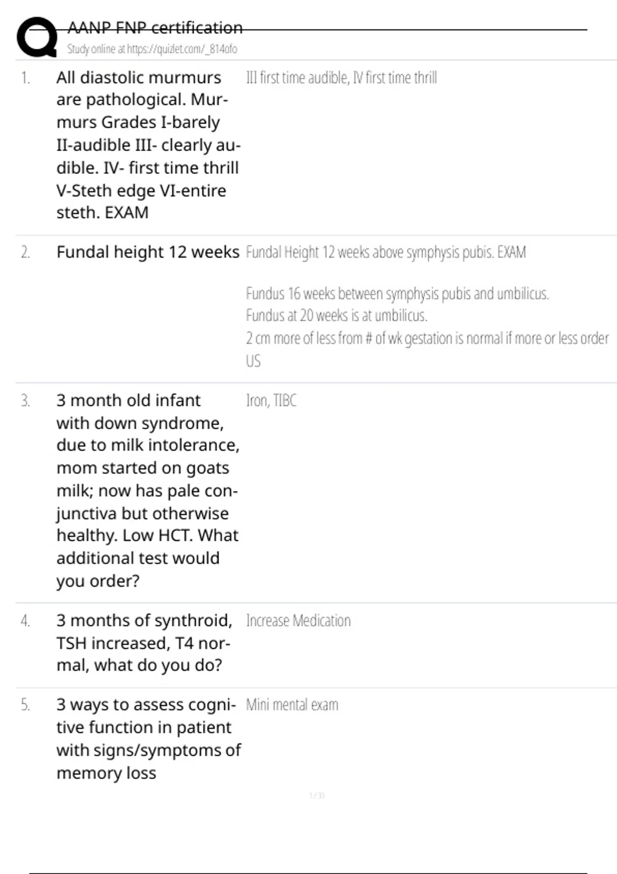Select the cognitive function assessment question
The width and height of the screenshot is (617, 874).
[x=148, y=739]
